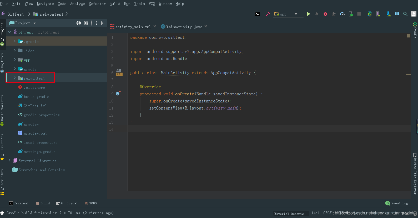Run the app with the green play button
Viewport: 418px width, 218px height.
pyautogui.click(x=308, y=14)
